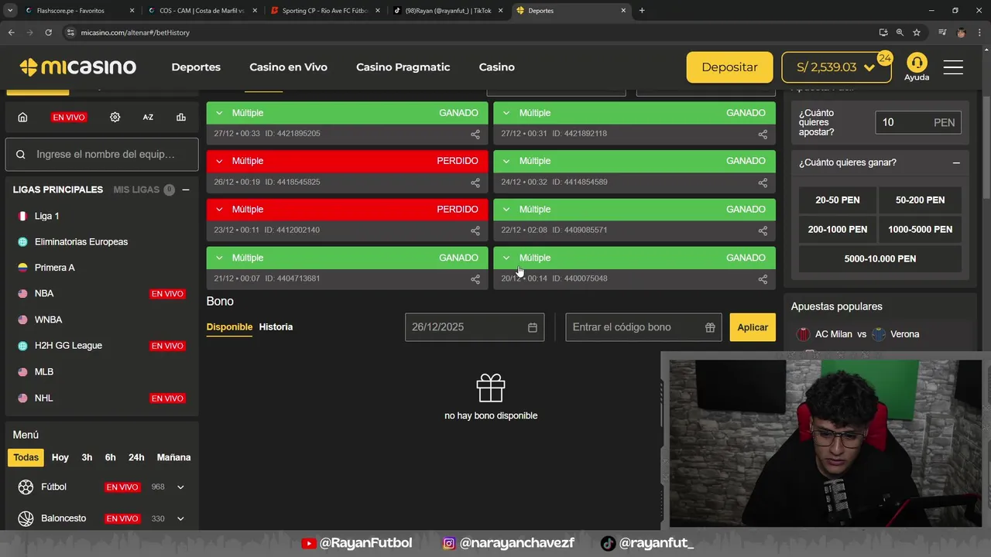The image size is (991, 557).
Task: Share bet ID 4404713681
Action: (475, 279)
